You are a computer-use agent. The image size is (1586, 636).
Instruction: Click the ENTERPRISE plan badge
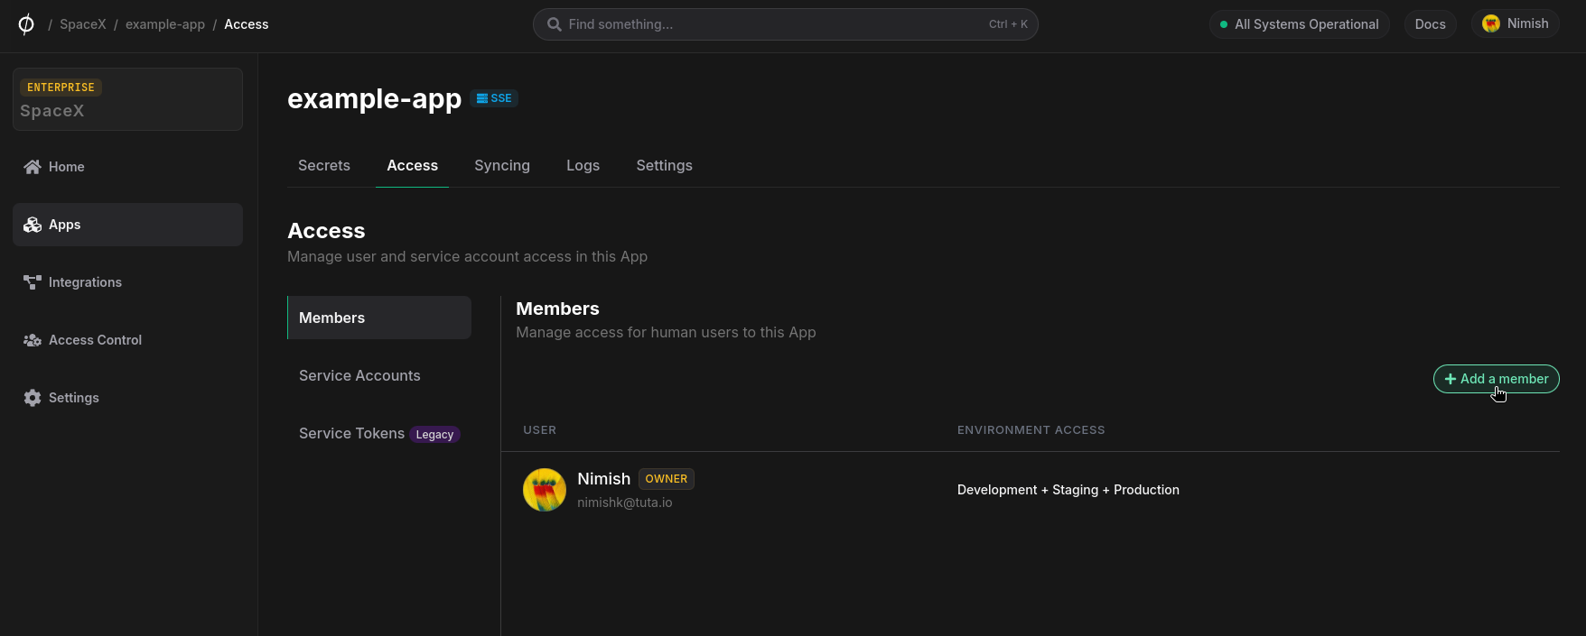tap(61, 88)
